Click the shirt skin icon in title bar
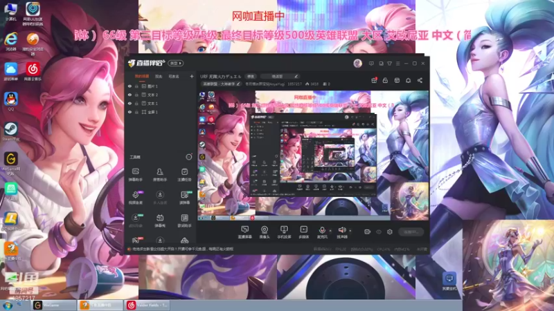 coord(389,64)
